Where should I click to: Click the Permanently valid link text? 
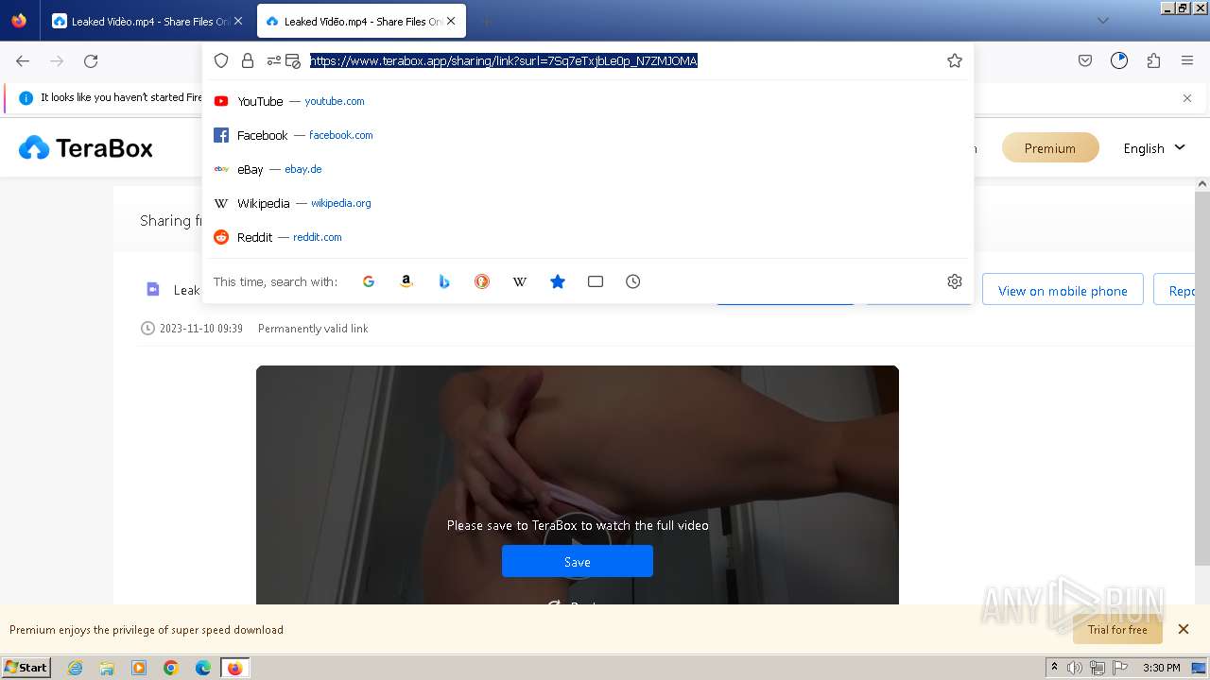point(313,329)
